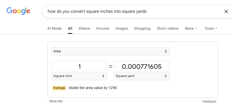Switch to the AI Mode tab

coord(54,28)
